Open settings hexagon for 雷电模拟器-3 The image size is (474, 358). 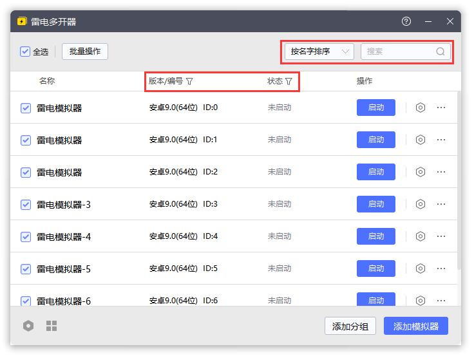420,204
